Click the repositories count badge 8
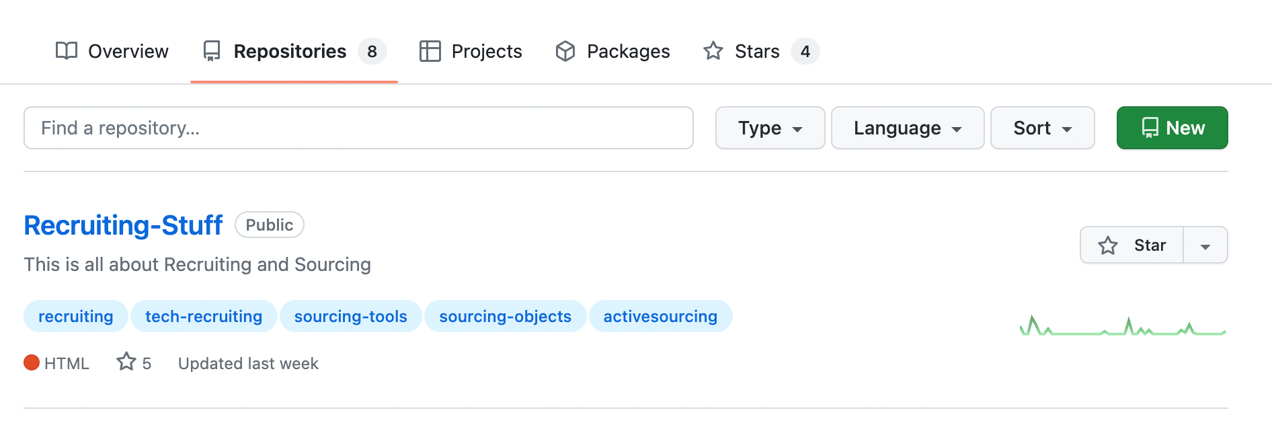1272x433 pixels. click(372, 51)
